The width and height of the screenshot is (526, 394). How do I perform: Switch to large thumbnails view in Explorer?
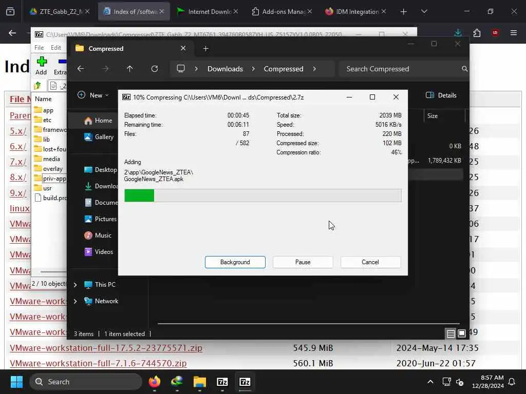462,333
